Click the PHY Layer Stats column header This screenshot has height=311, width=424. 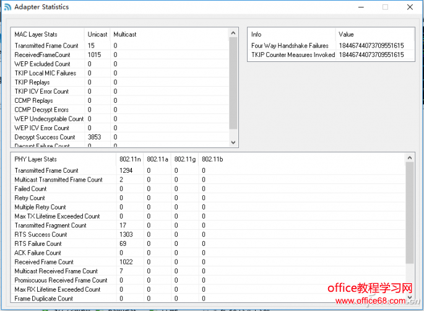64,159
